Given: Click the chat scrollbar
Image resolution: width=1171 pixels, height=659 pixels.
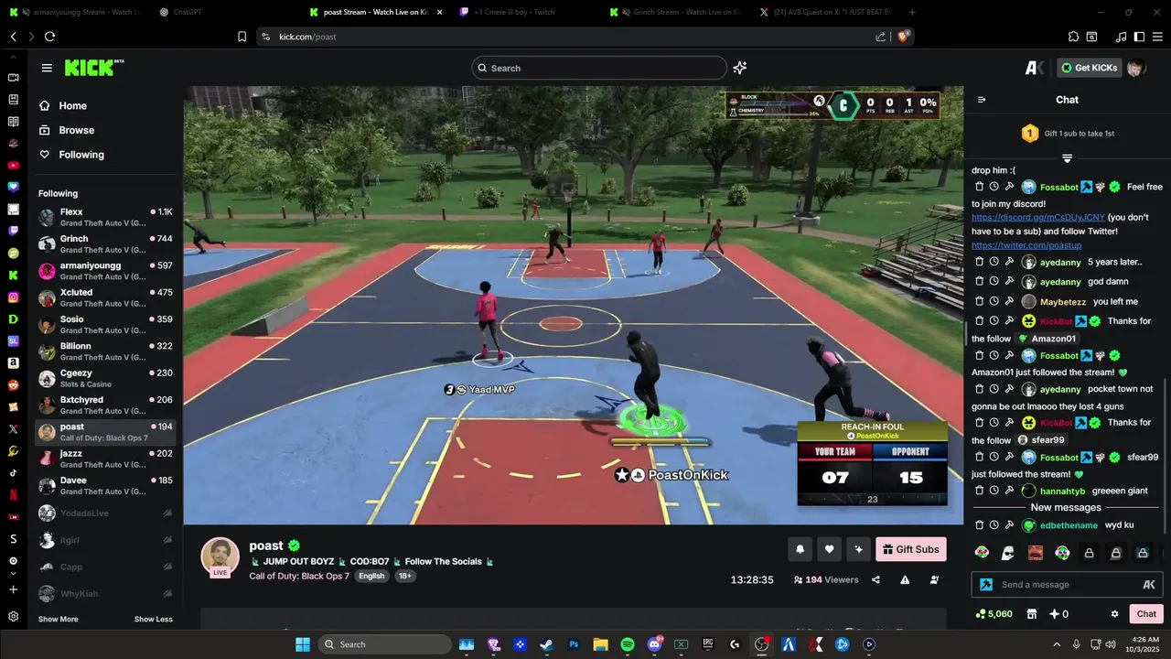Looking at the screenshot, I should 1165,458.
